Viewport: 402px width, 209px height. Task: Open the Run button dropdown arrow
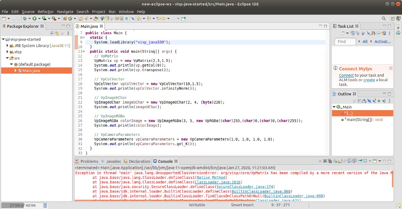(39, 18)
